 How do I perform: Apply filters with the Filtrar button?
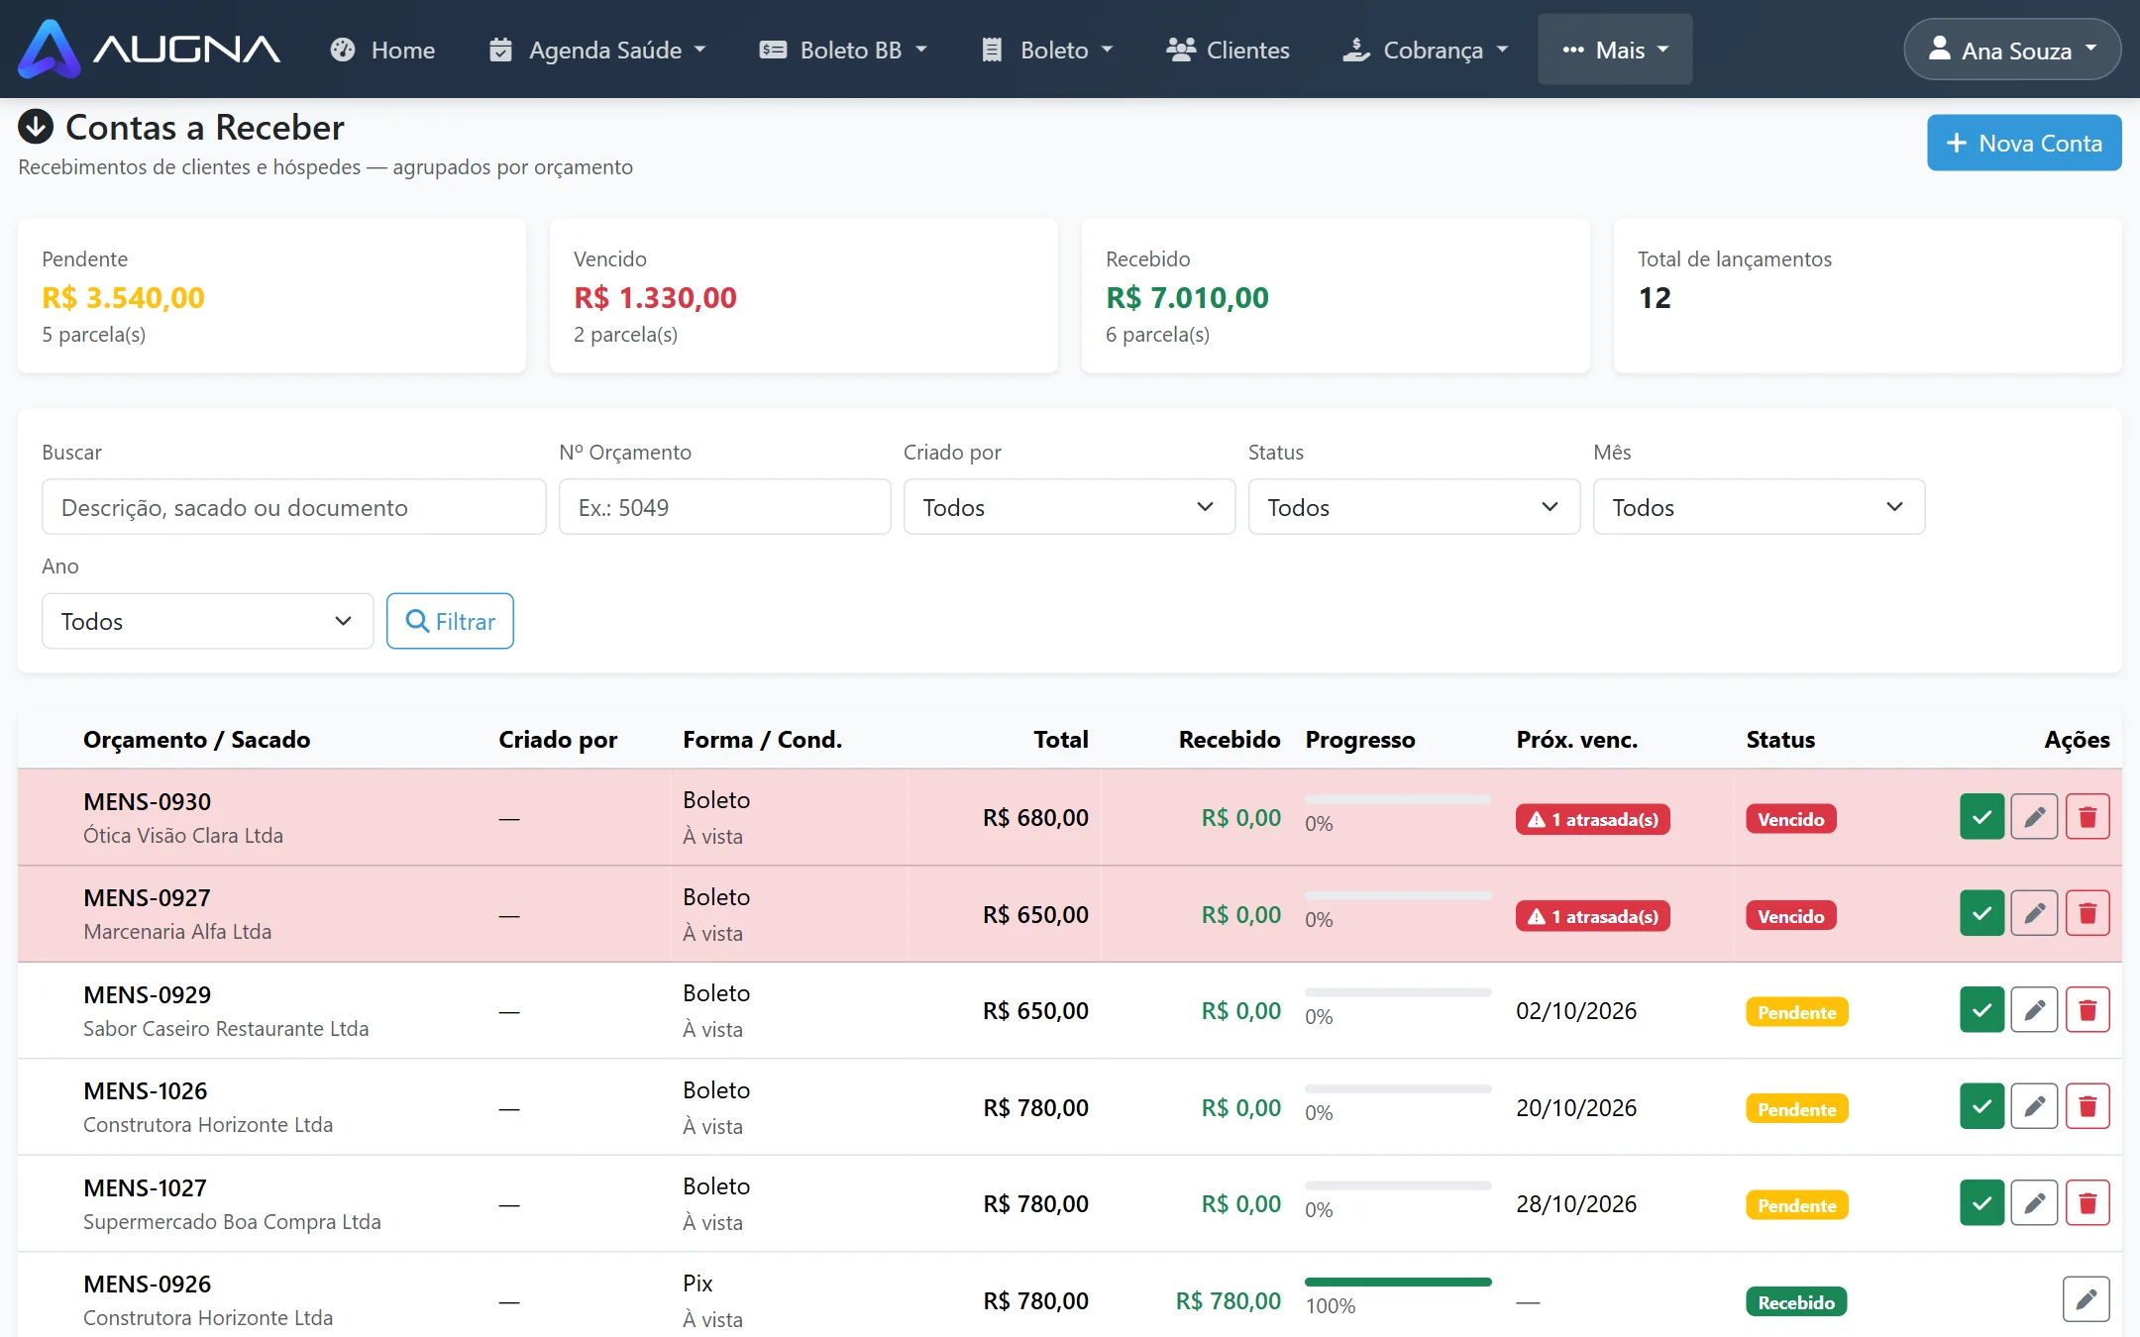pos(450,621)
